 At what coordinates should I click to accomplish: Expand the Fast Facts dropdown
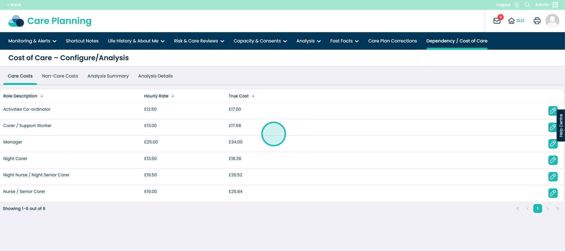(344, 41)
